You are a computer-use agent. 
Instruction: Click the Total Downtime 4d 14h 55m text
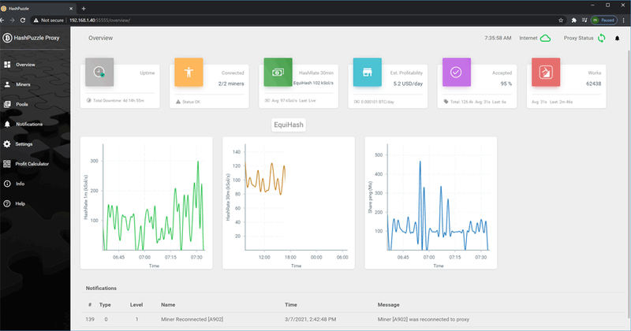pos(118,101)
